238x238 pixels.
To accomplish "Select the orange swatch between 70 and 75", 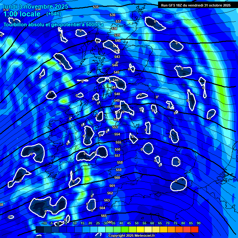I will pos(171,229).
